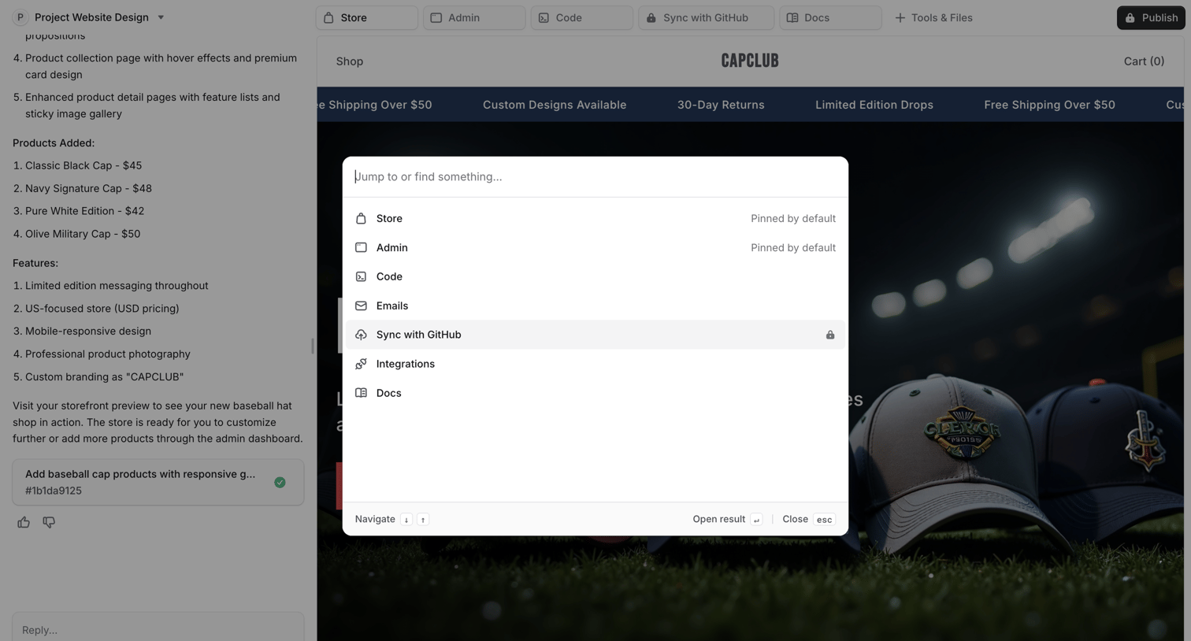Open the Code tab
The width and height of the screenshot is (1191, 641).
[x=582, y=17]
